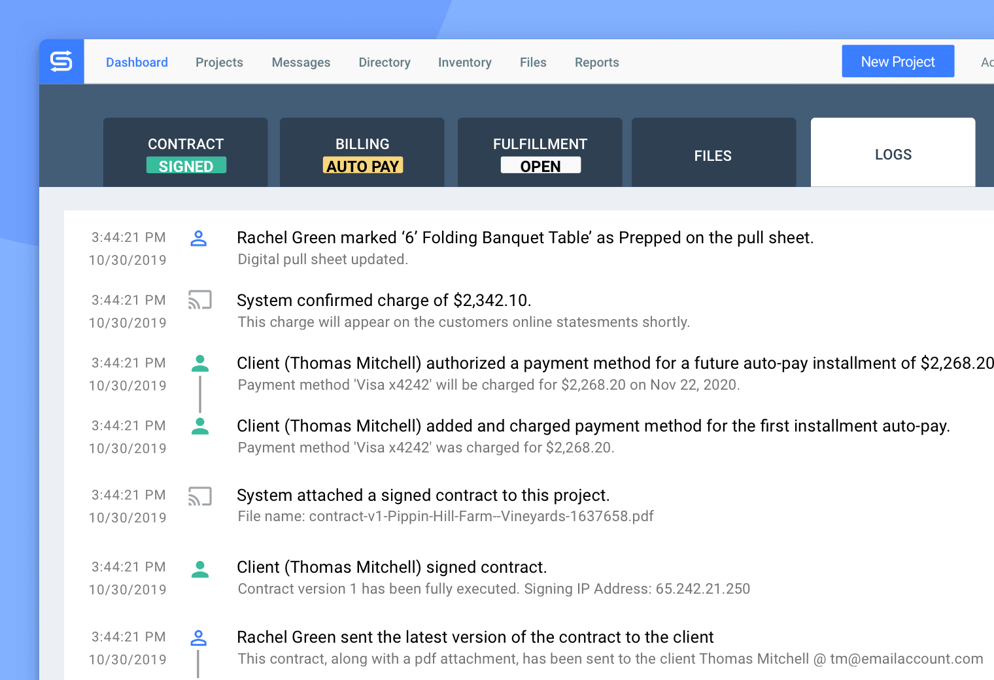Click 'System attached a signed contract to this project.'
The height and width of the screenshot is (680, 994).
tap(423, 496)
